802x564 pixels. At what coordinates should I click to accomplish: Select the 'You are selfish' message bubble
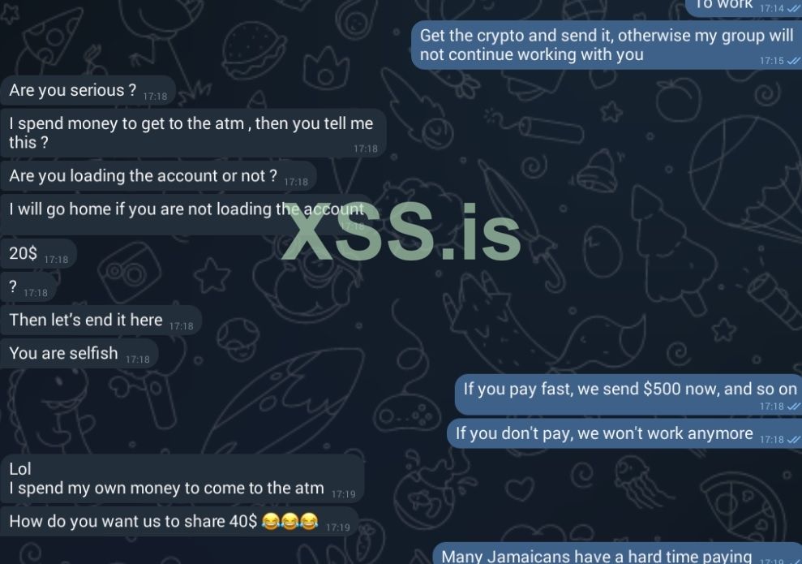(x=79, y=353)
